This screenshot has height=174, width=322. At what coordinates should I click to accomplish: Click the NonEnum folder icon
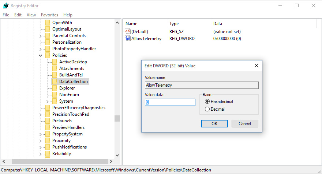(x=55, y=95)
